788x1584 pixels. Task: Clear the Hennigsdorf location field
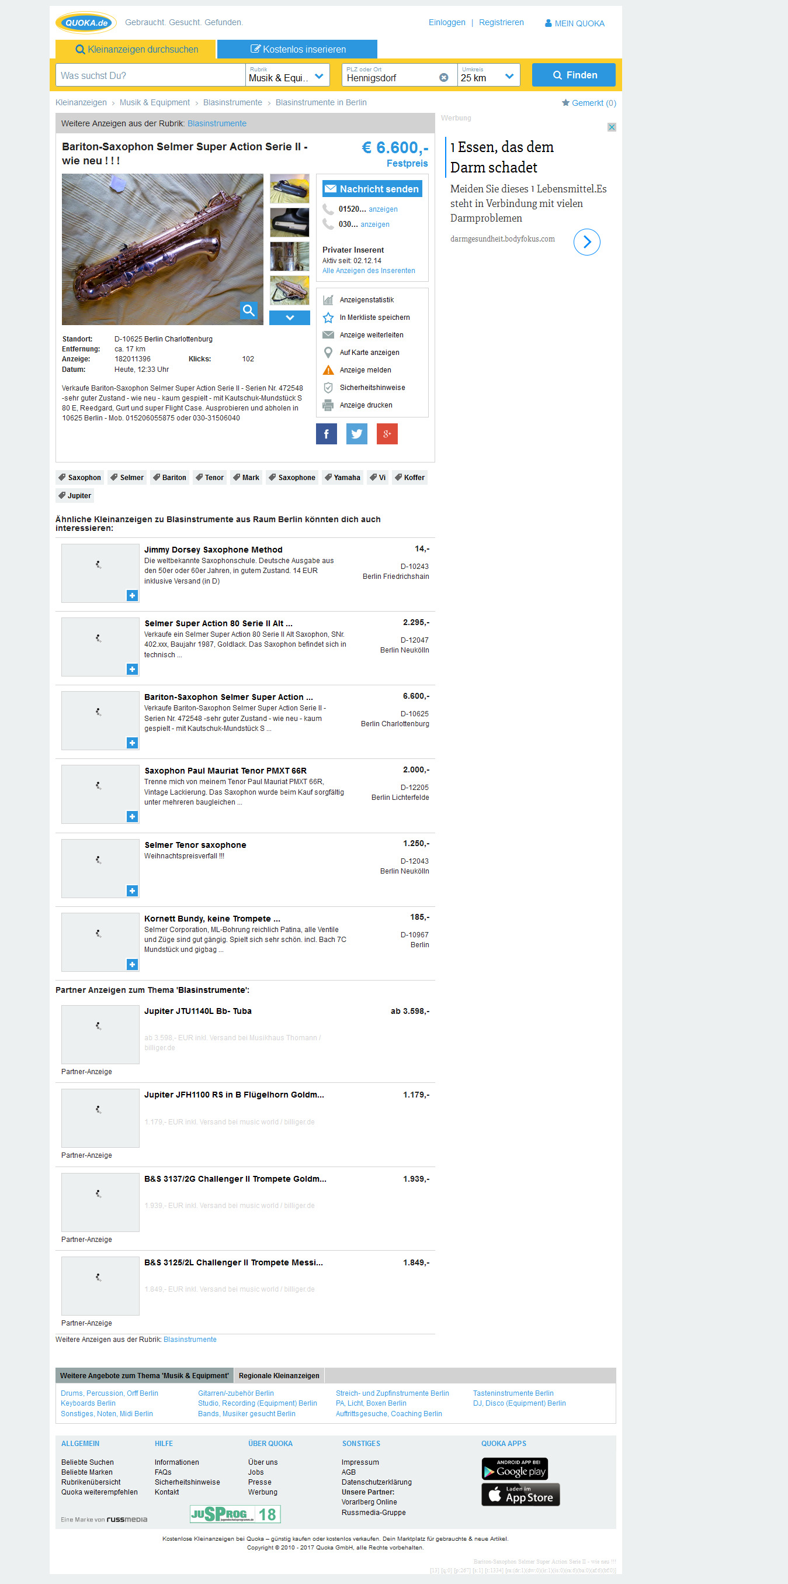[443, 78]
